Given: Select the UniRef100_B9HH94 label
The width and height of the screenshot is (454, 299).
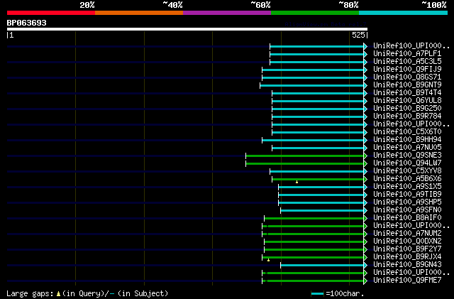Looking at the screenshot, I should point(407,140).
